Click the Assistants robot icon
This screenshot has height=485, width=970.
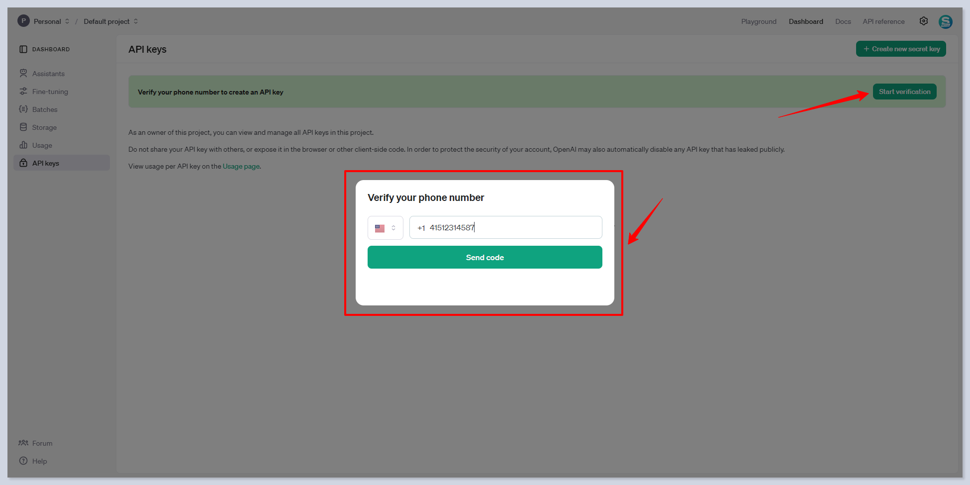(x=23, y=74)
